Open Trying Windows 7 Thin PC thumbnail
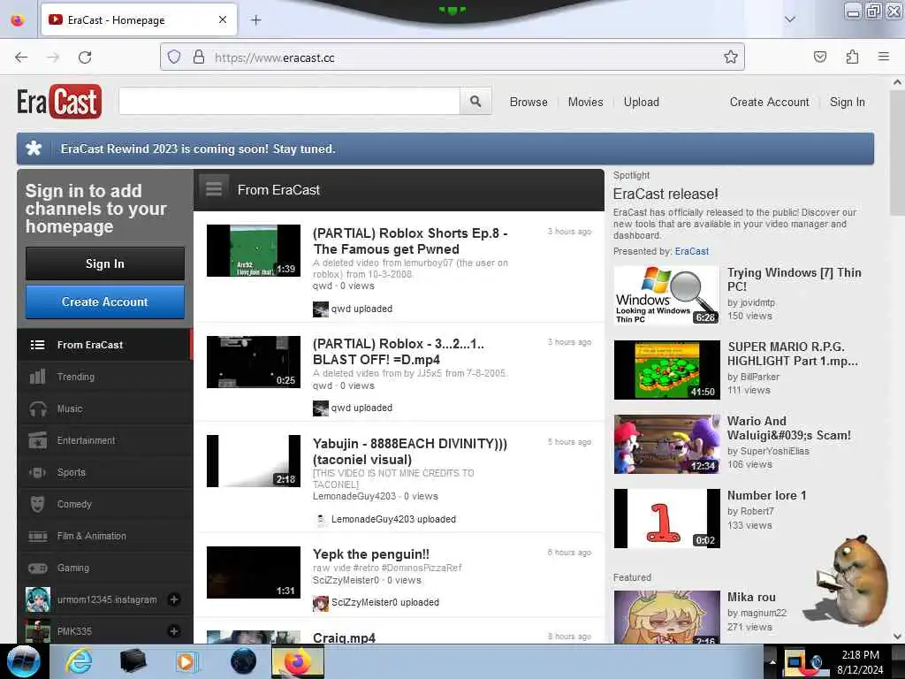The height and width of the screenshot is (679, 905). click(666, 295)
